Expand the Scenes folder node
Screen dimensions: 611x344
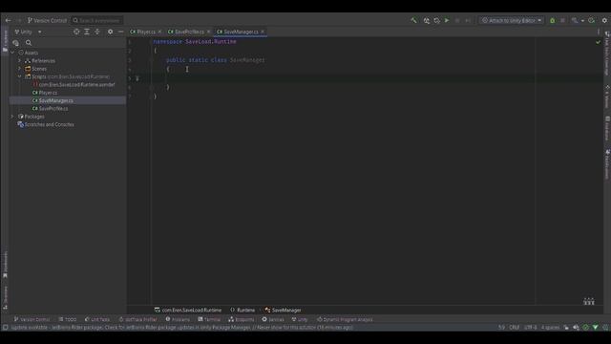point(20,69)
